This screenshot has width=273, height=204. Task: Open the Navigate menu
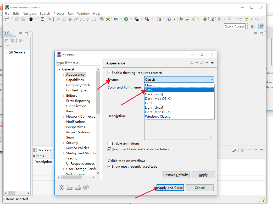coord(29,14)
